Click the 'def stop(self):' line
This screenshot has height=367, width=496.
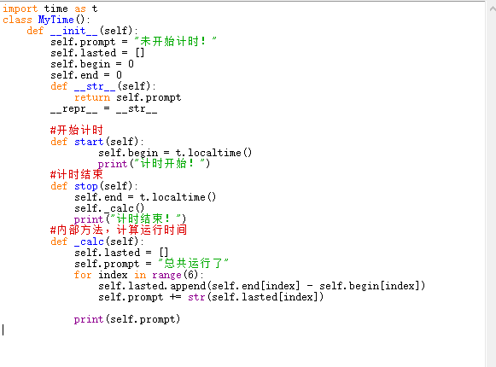click(94, 186)
